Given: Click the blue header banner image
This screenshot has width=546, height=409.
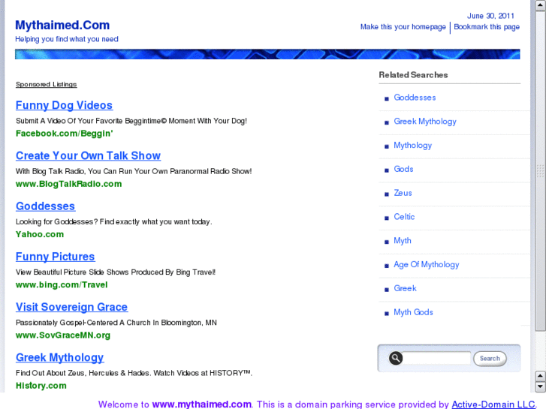Looking at the screenshot, I should pyautogui.click(x=267, y=54).
